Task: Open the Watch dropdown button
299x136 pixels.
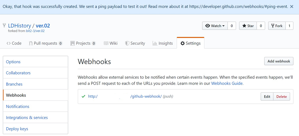Action: [215, 26]
